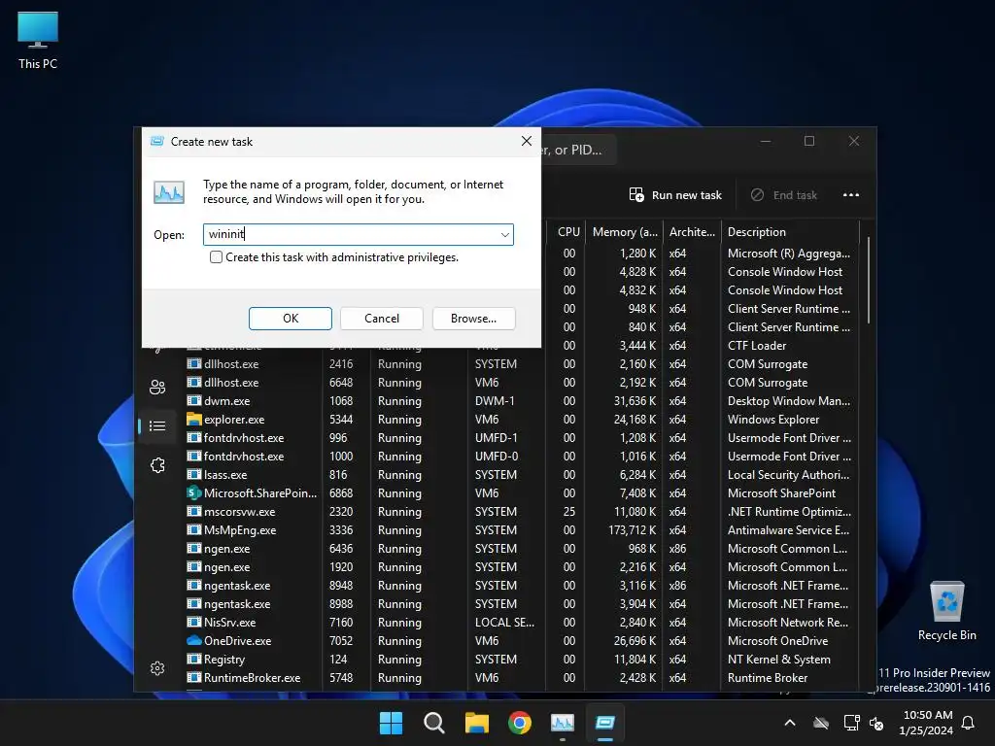The image size is (995, 746).
Task: Expand the Open combo box dropdown
Action: (x=505, y=235)
